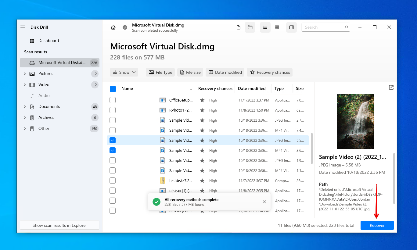The height and width of the screenshot is (250, 417).
Task: Toggle the select-all checkbox in header
Action: [x=113, y=89]
